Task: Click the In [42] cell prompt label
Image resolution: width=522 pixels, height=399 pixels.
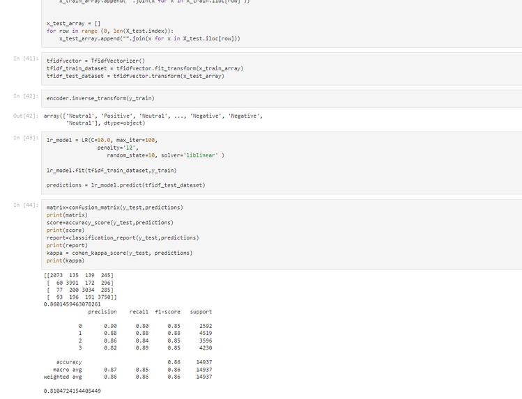Action: [x=26, y=96]
